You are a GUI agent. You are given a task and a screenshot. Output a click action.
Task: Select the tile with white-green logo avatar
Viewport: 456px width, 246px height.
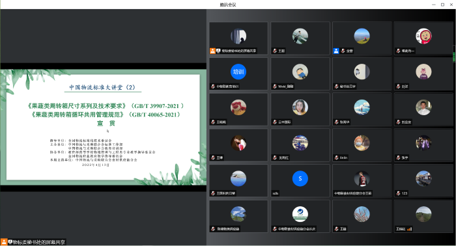(300, 216)
